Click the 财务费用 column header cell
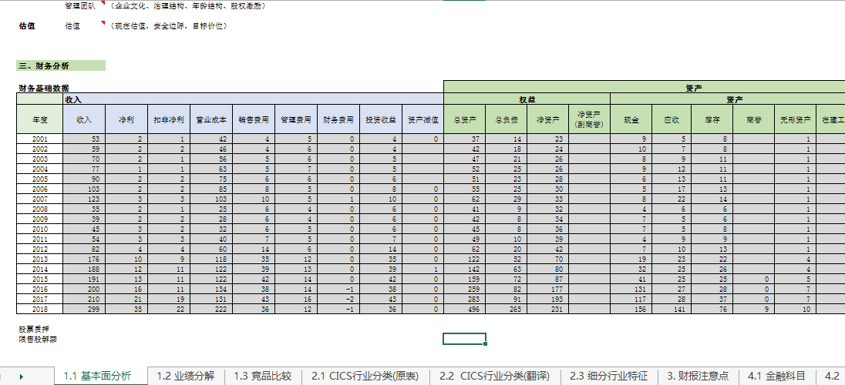Screen dimensions: 845x385 point(338,119)
